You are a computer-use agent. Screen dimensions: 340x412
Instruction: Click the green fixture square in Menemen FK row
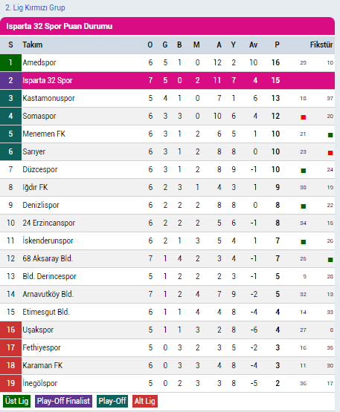tap(330, 135)
